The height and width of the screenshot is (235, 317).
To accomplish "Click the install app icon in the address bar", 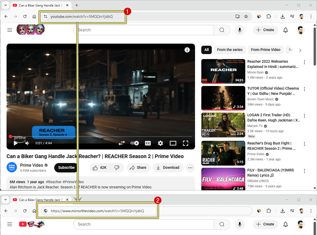I will click(237, 17).
